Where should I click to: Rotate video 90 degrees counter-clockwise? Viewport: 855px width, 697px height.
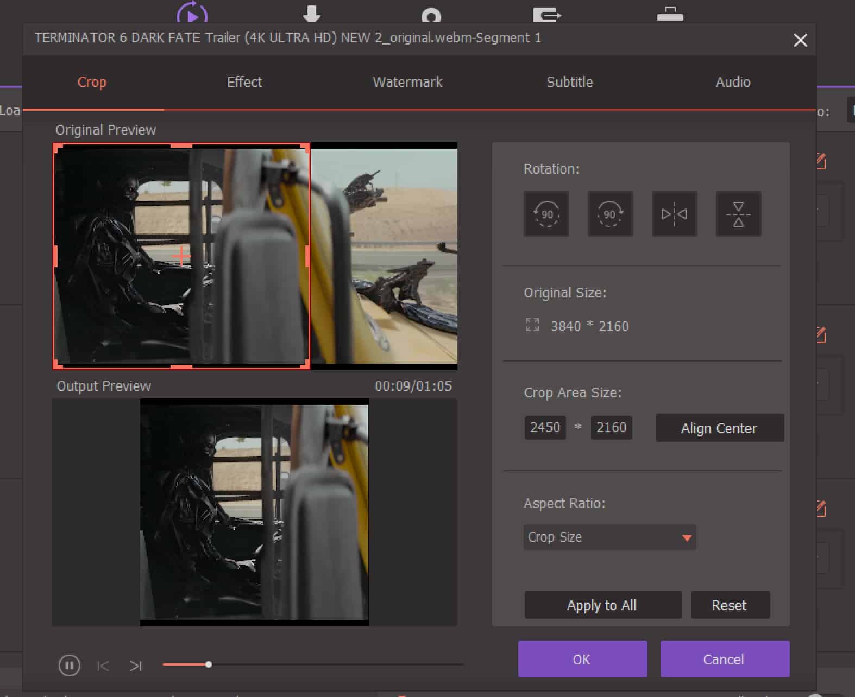pos(546,214)
